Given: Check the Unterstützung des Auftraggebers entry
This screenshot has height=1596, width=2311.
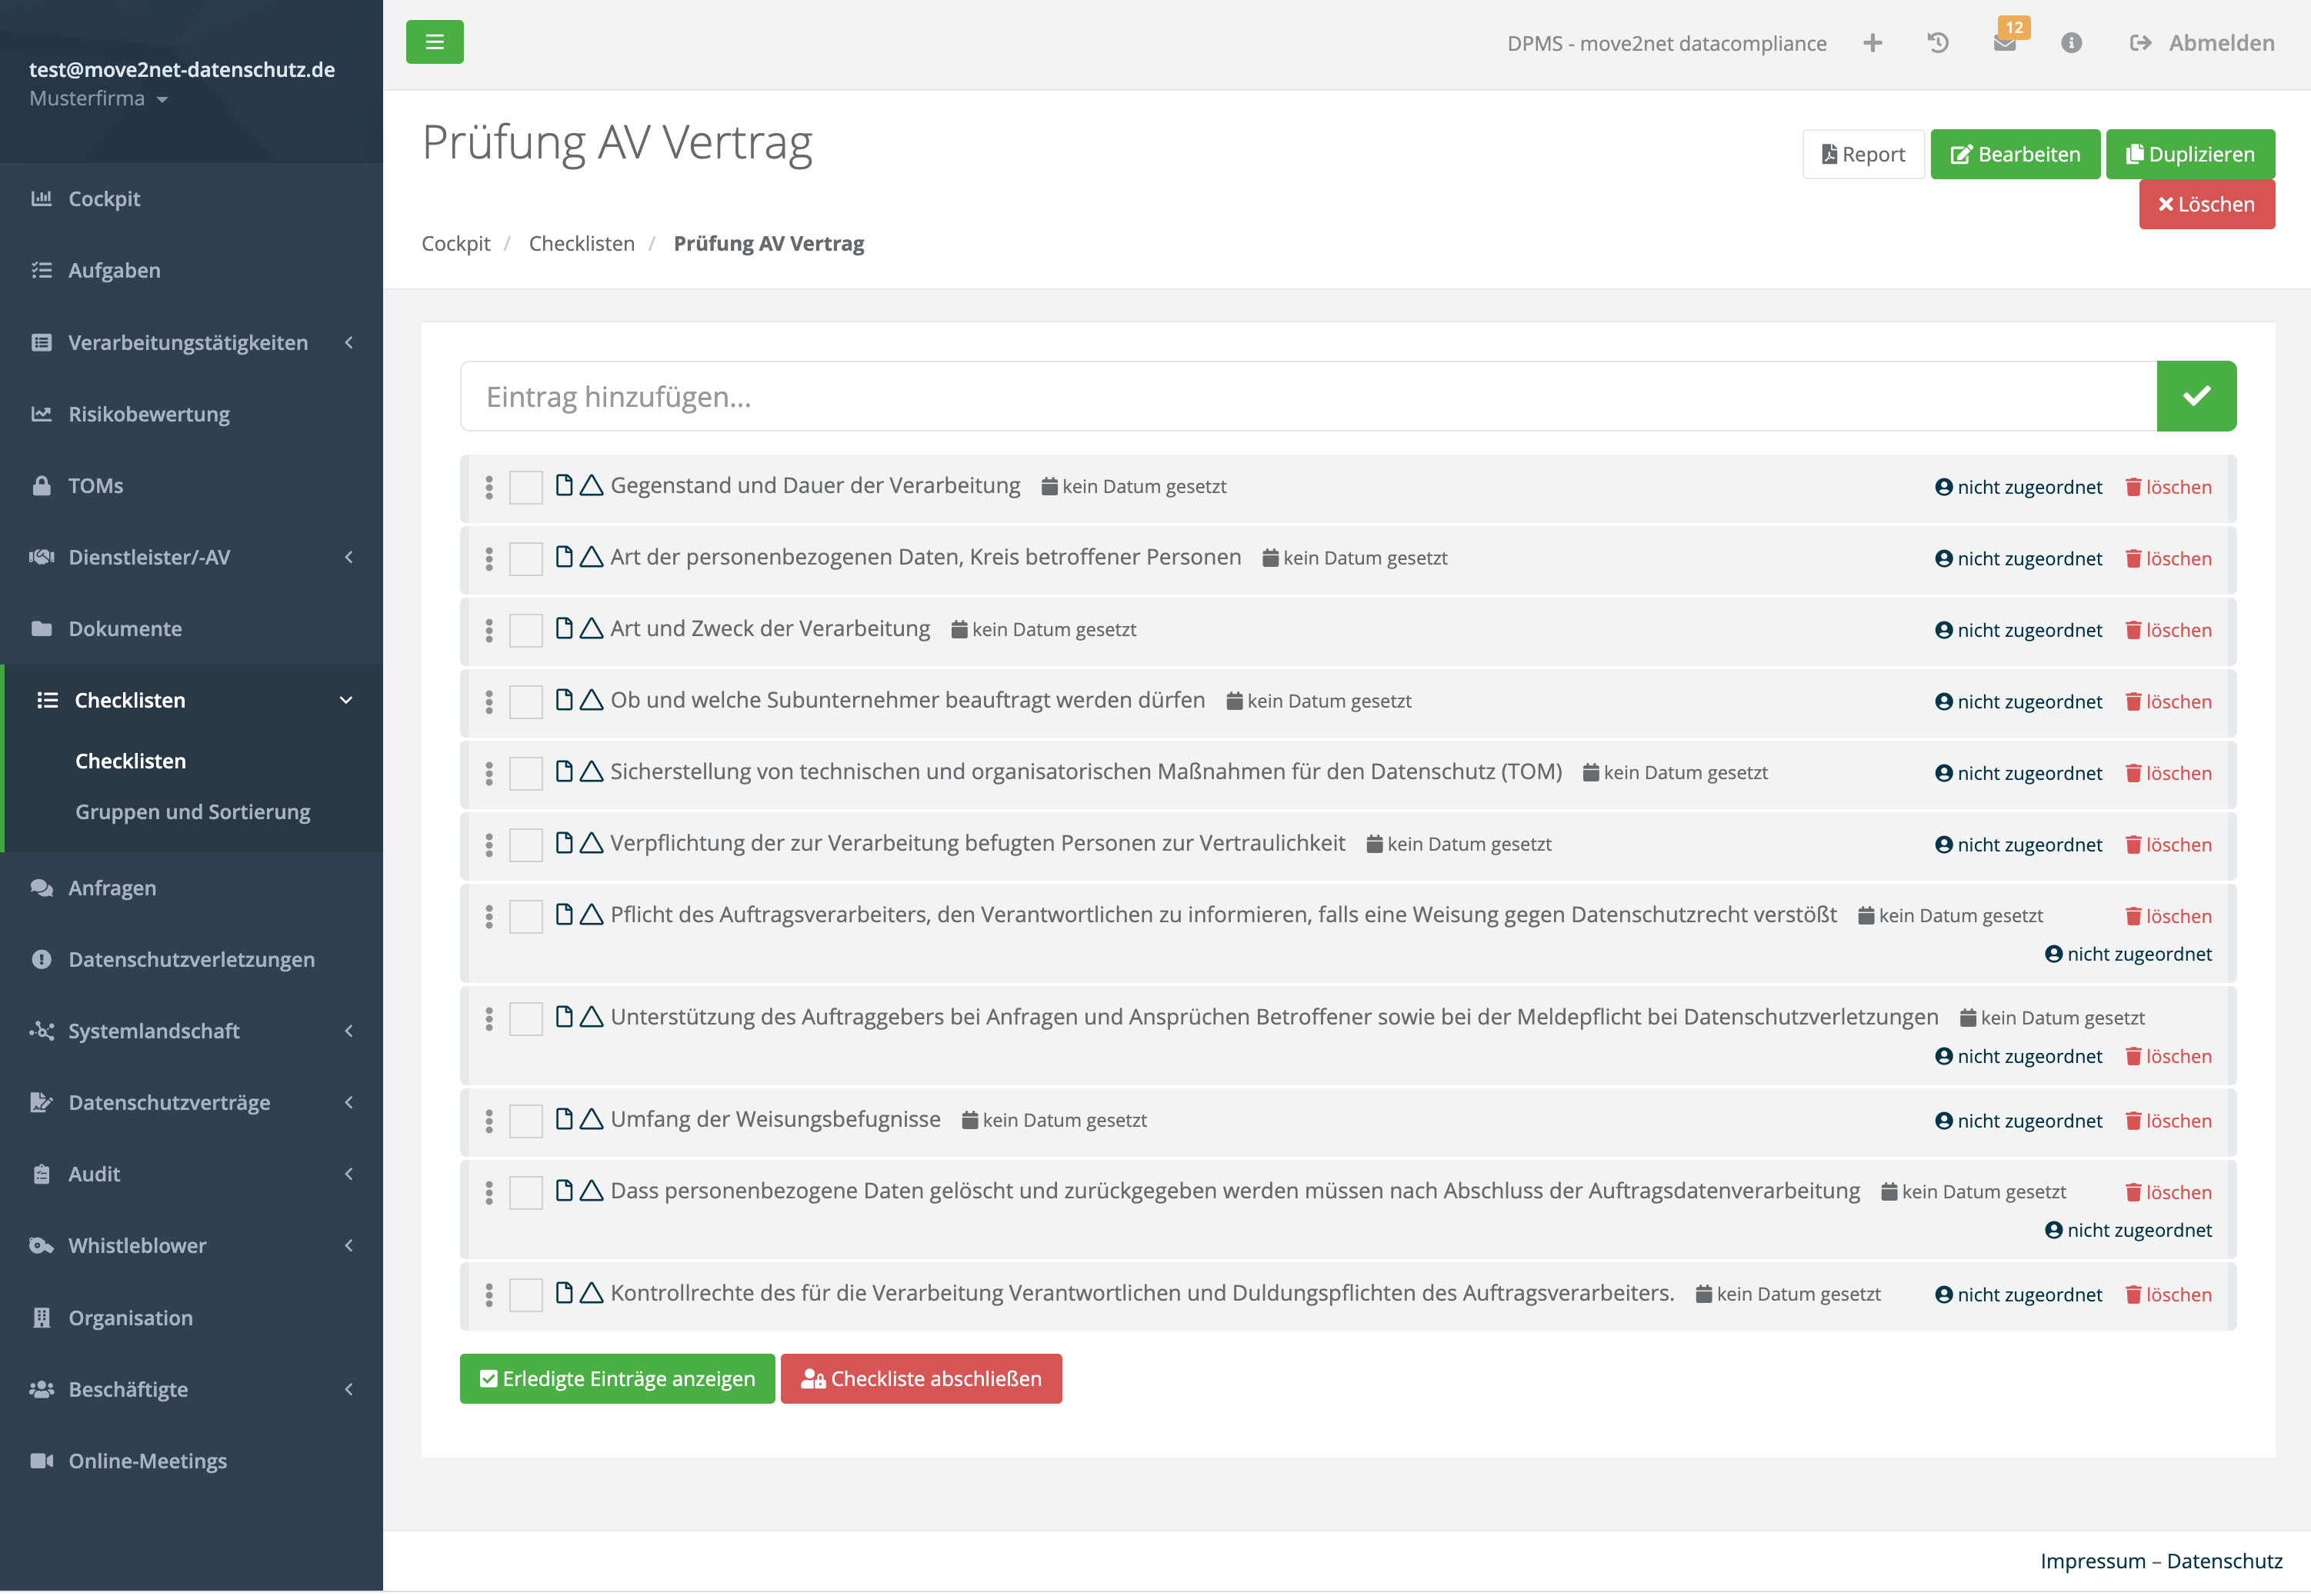Looking at the screenshot, I should [526, 1018].
